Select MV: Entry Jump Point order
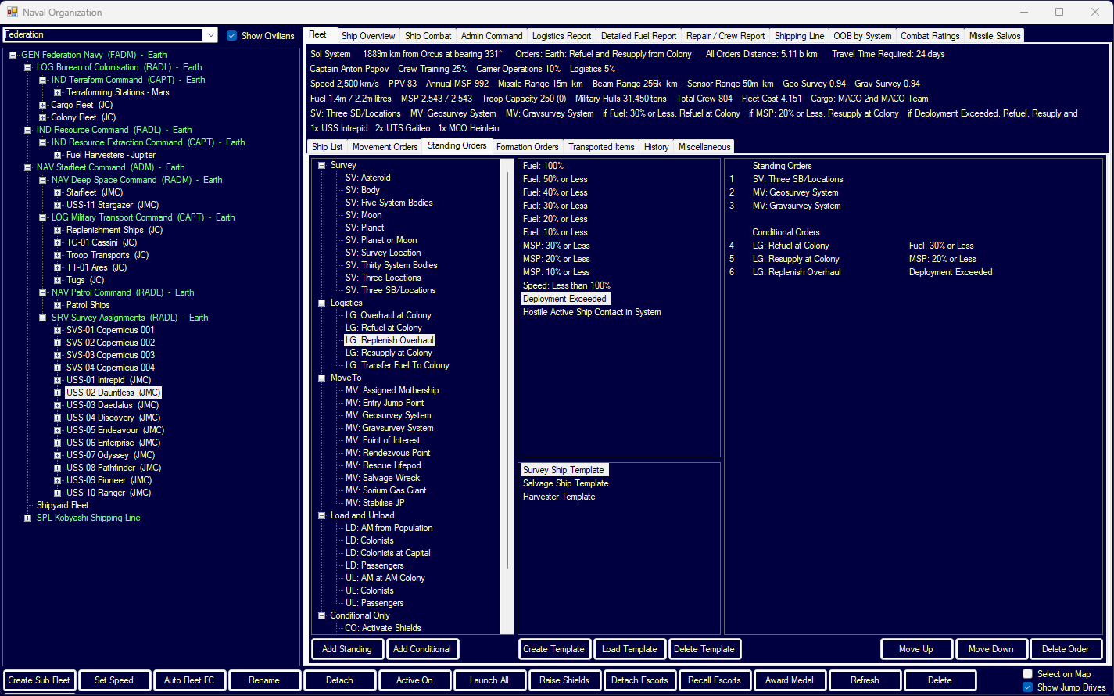This screenshot has width=1114, height=696. [x=385, y=403]
